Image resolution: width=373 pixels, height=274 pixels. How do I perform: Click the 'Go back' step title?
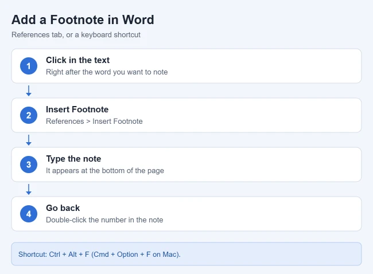click(x=63, y=208)
